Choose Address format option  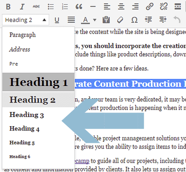point(38,50)
